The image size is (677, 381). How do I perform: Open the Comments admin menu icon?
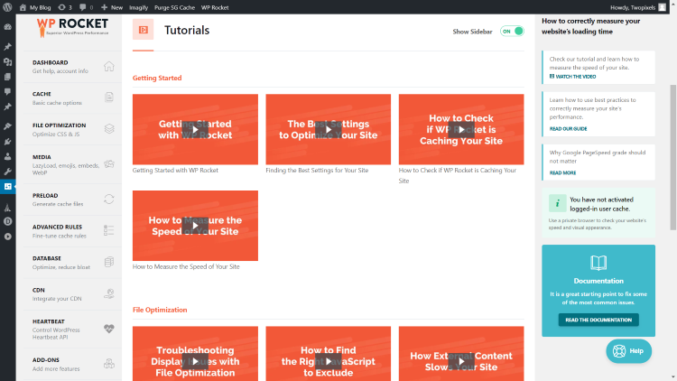tap(8, 91)
